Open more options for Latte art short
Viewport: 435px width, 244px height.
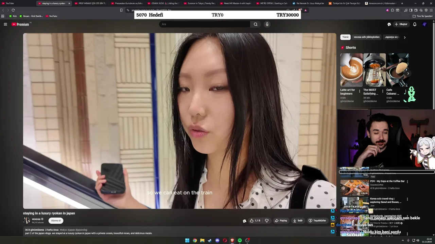coord(360,91)
